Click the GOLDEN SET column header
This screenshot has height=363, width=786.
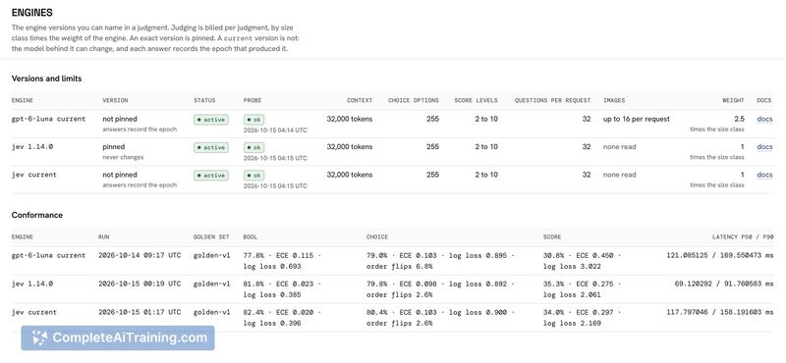[210, 236]
